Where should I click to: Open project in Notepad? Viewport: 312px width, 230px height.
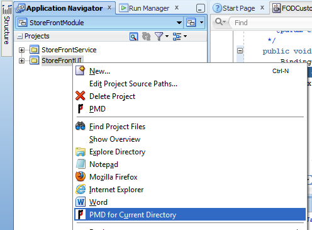tap(191, 164)
